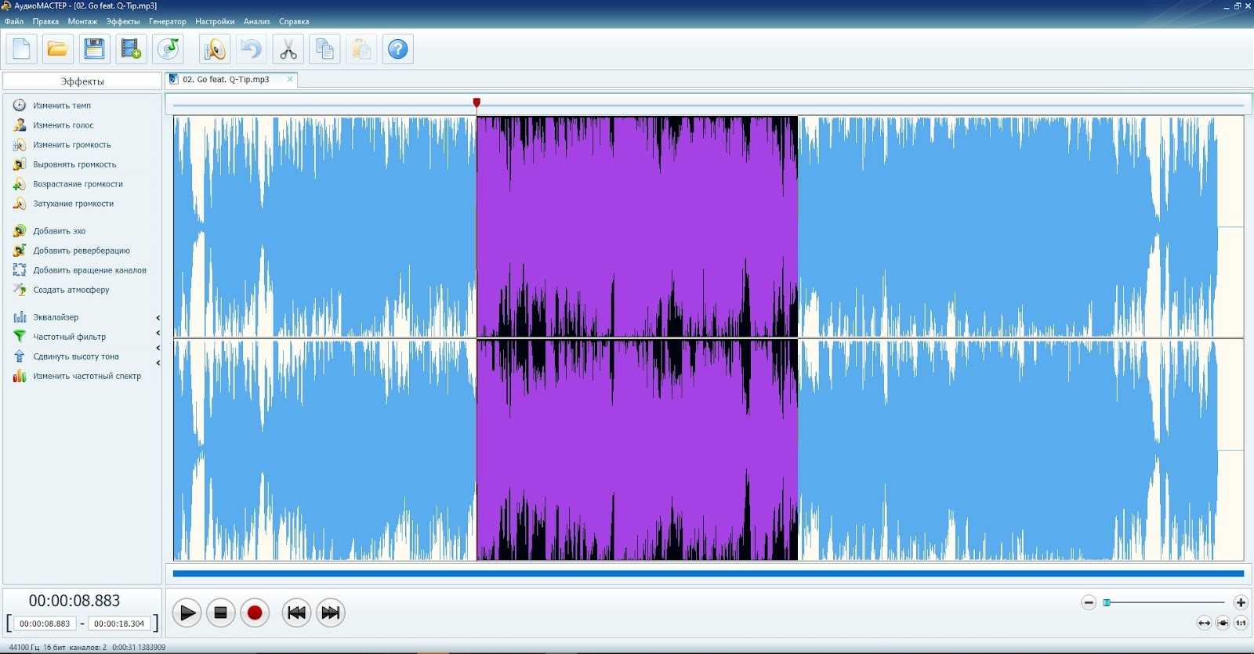Click the Cut scissors tool
The height and width of the screenshot is (654, 1254).
[x=288, y=49]
